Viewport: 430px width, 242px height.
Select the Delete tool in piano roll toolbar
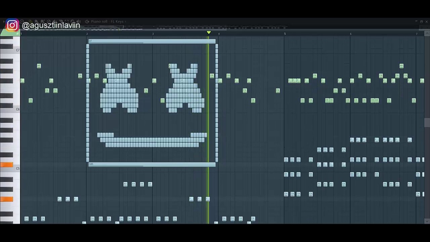(49, 22)
